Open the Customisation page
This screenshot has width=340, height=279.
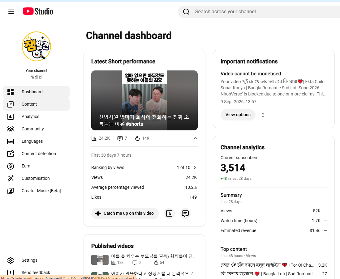(x=37, y=178)
